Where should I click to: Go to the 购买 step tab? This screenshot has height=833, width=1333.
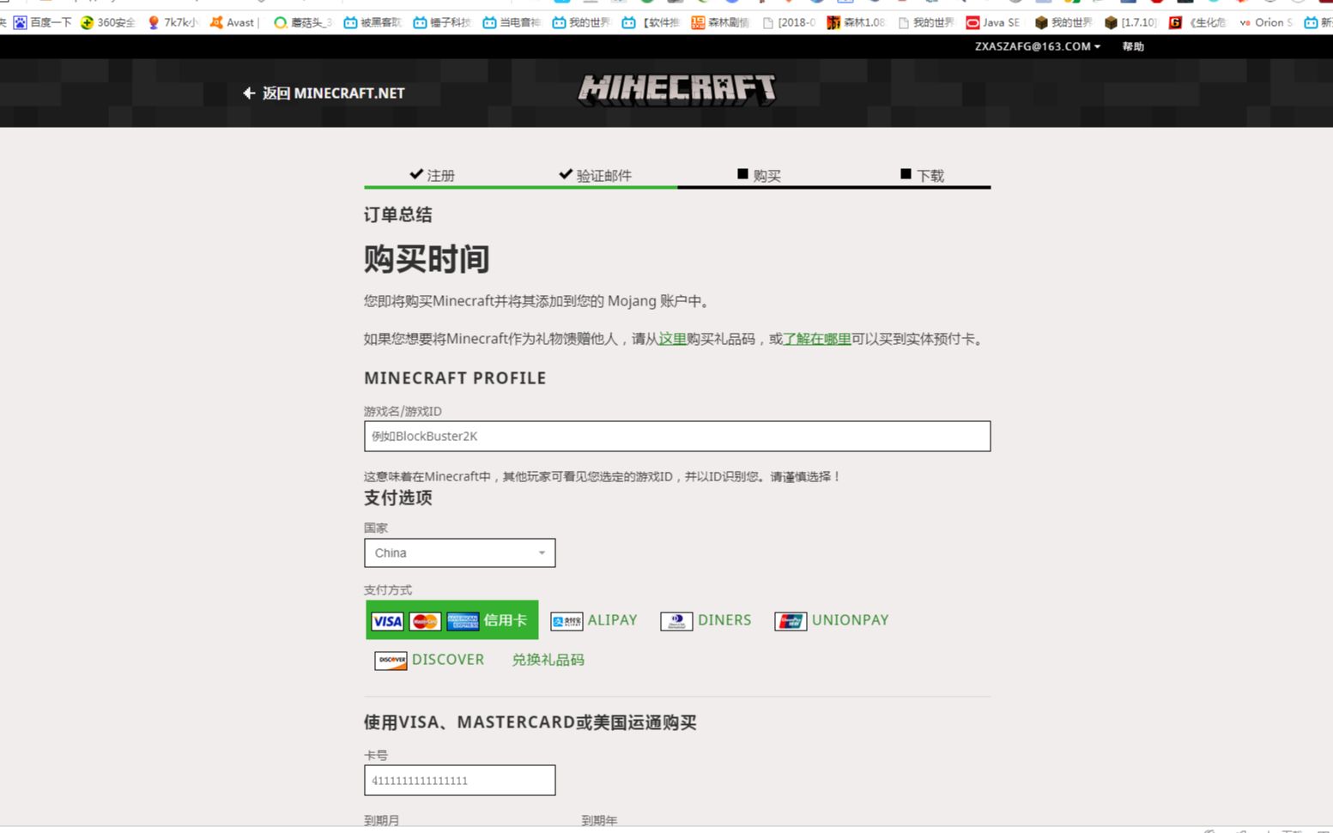(x=759, y=175)
